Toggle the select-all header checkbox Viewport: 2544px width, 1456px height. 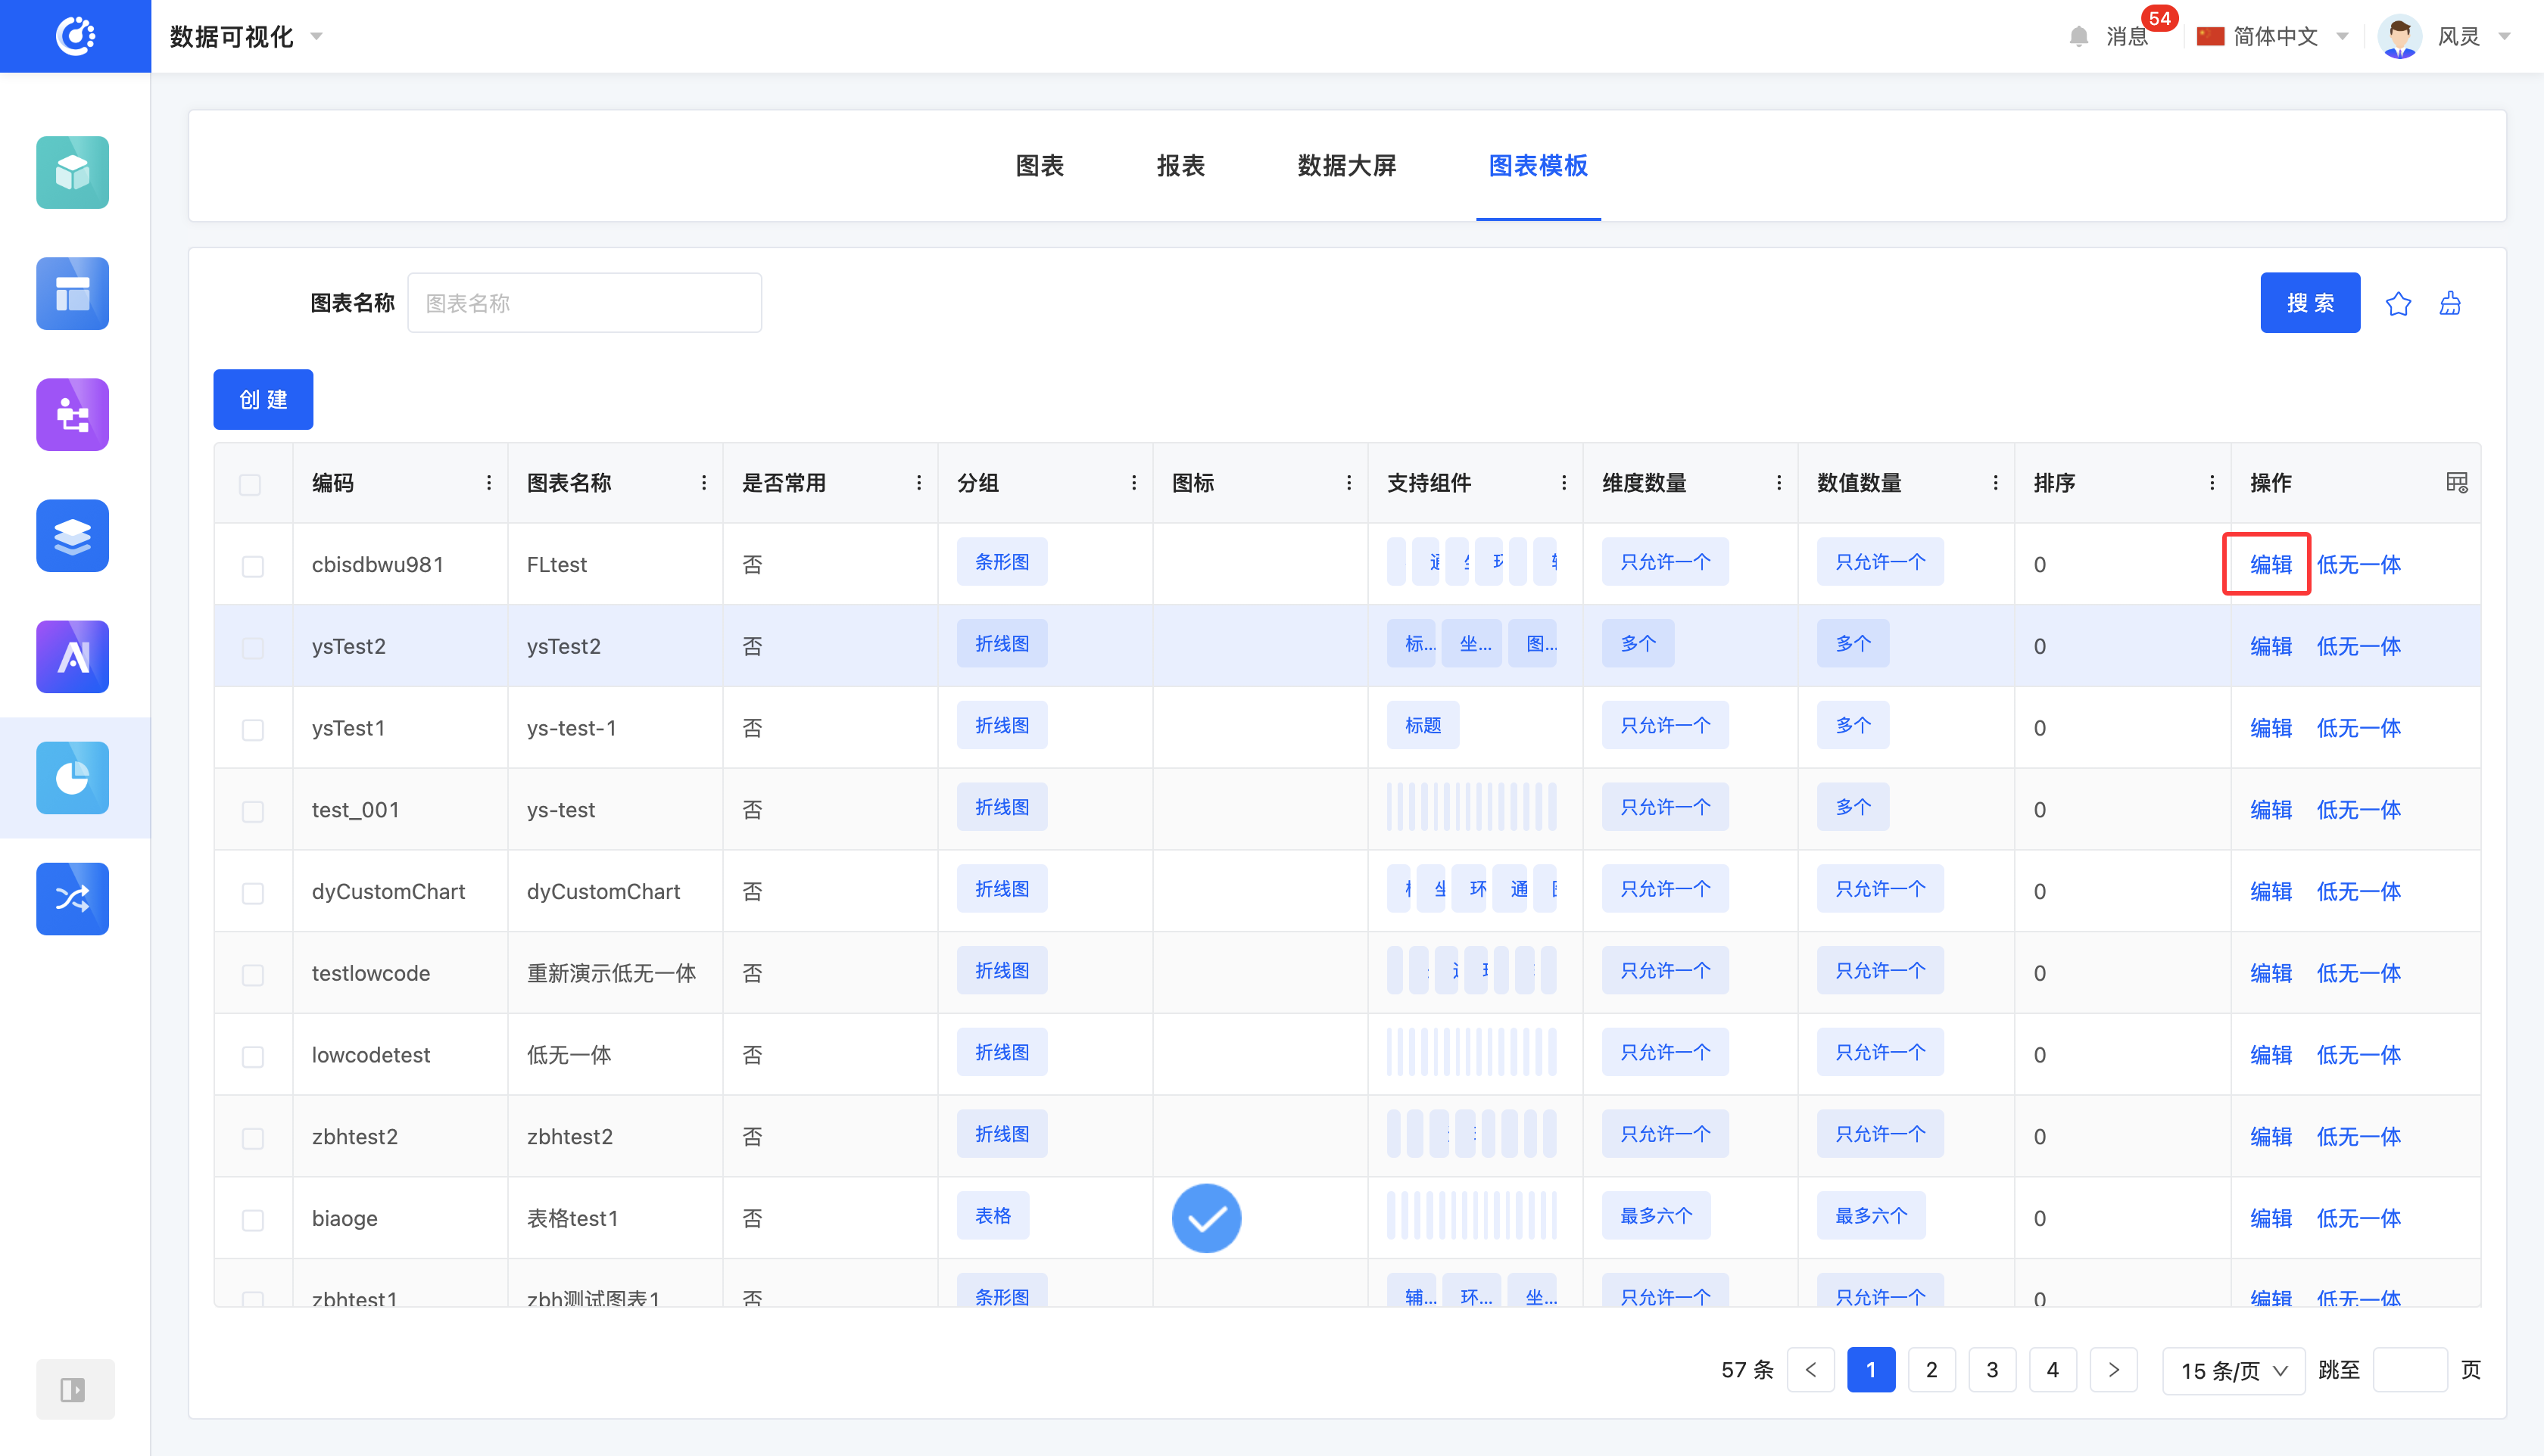coord(250,484)
